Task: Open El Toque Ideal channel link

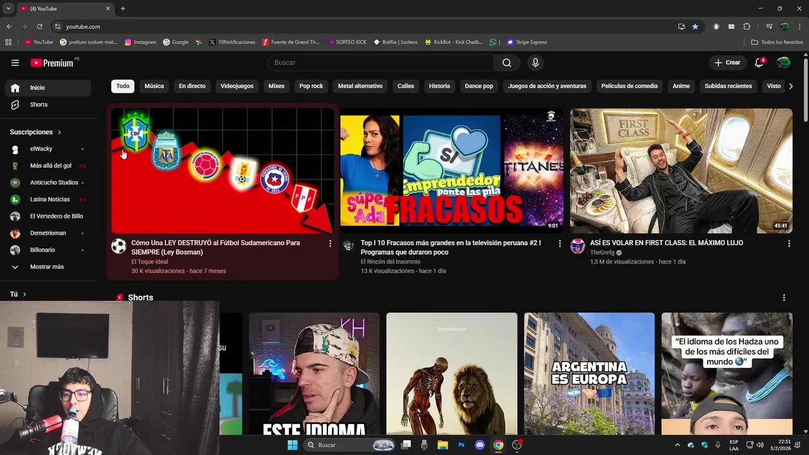Action: [150, 262]
